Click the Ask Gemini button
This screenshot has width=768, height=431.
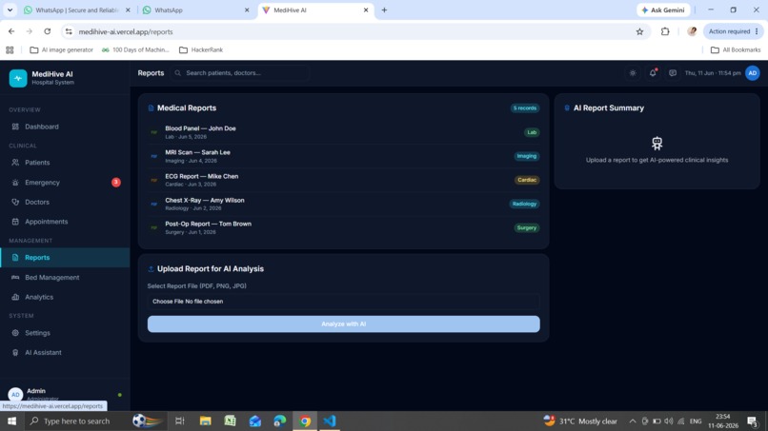pos(663,10)
